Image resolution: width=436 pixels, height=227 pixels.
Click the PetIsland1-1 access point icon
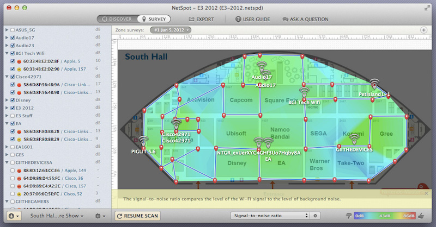pyautogui.click(x=374, y=84)
